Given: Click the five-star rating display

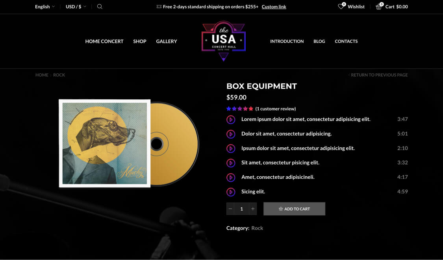Looking at the screenshot, I should 239,109.
